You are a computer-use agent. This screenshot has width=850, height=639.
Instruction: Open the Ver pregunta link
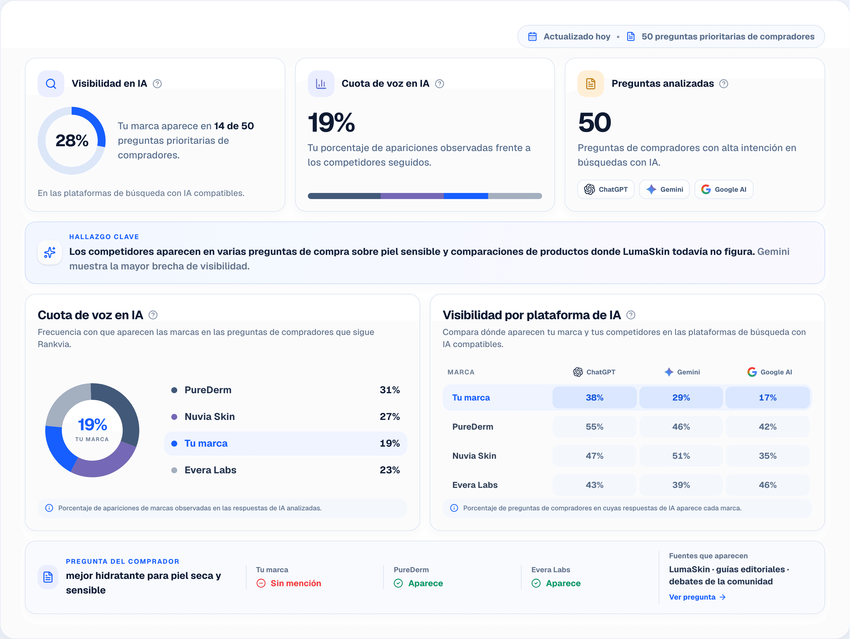[x=697, y=597]
